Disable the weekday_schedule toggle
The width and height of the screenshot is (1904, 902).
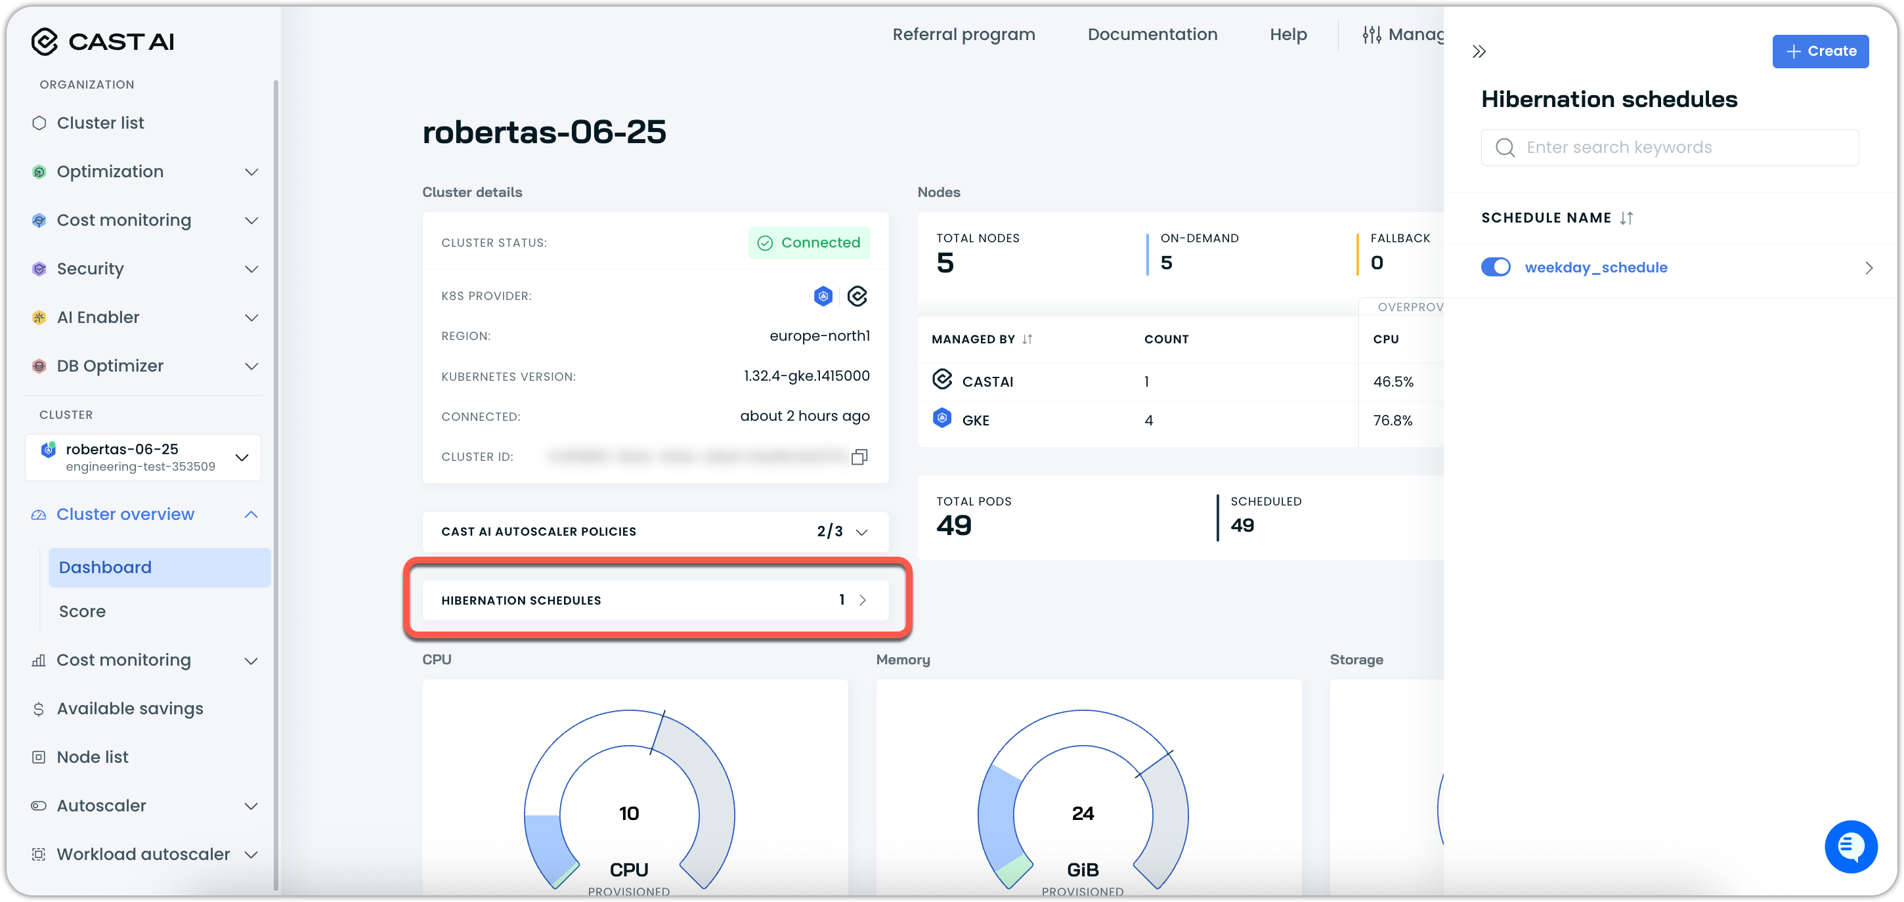(1495, 268)
